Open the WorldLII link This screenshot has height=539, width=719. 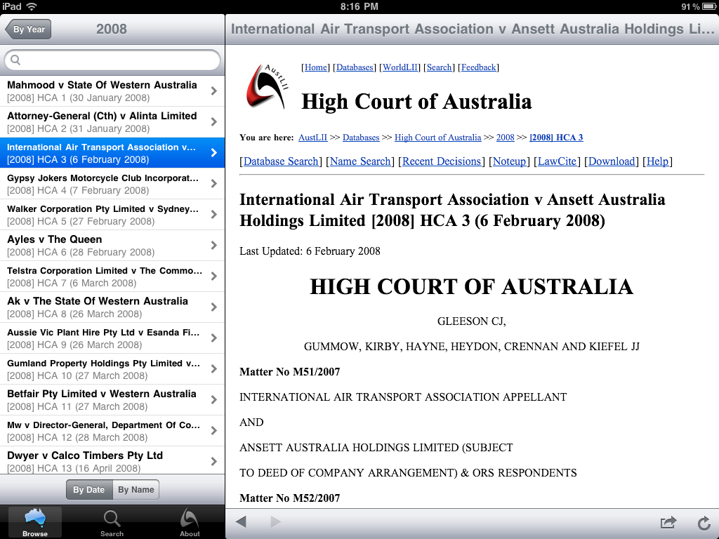point(400,67)
